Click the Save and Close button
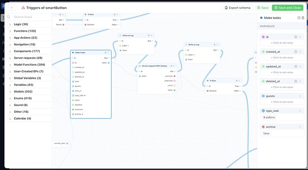308x170 pixels. click(287, 8)
